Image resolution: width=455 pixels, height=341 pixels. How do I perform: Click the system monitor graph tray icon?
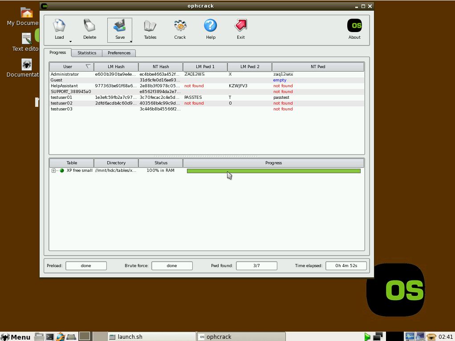pyautogui.click(x=410, y=337)
